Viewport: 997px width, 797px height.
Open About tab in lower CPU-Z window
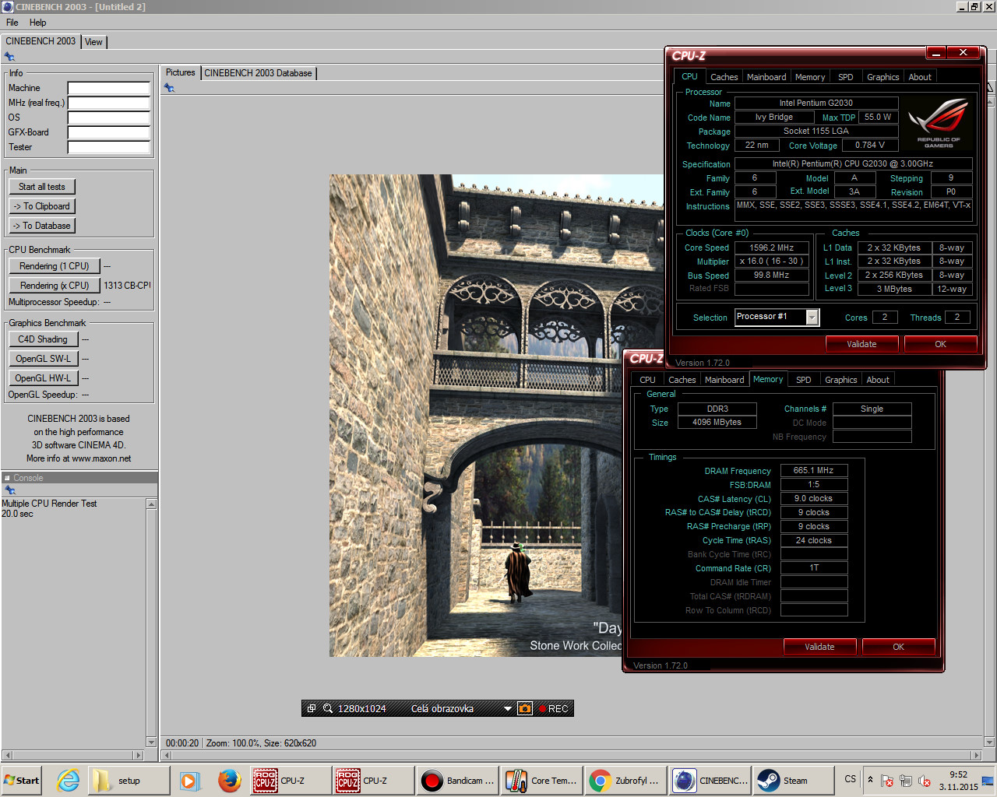(x=878, y=380)
